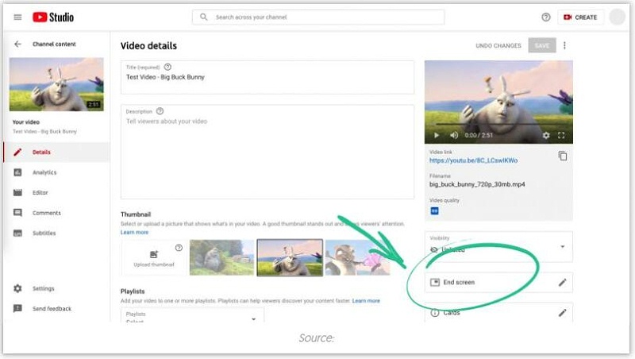635x359 pixels.
Task: Click the Upload thumbnail box
Action: [x=154, y=257]
